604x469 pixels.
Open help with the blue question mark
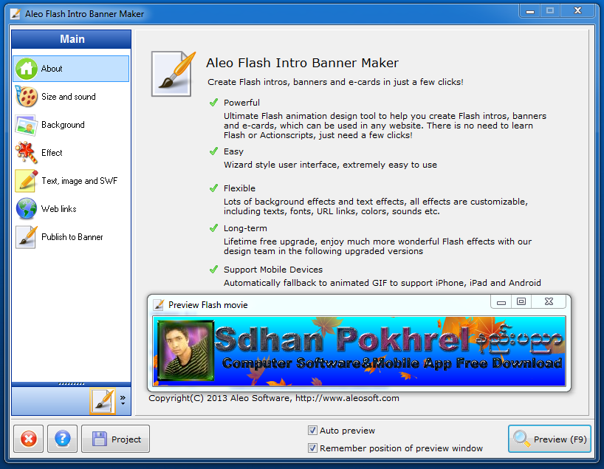63,439
